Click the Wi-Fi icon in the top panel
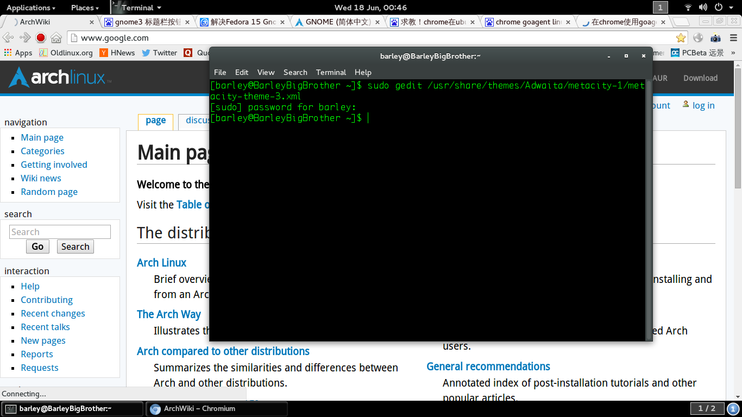The height and width of the screenshot is (417, 742). point(688,7)
